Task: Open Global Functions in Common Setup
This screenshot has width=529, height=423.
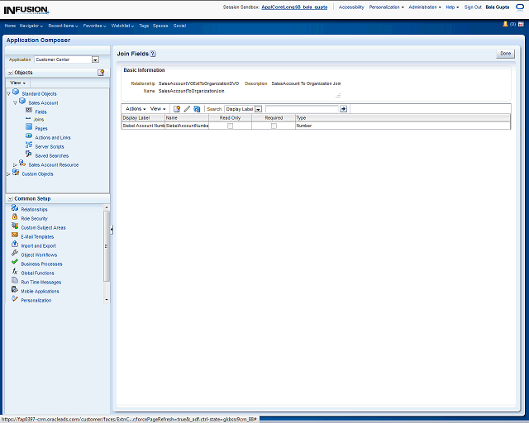Action: pos(37,273)
